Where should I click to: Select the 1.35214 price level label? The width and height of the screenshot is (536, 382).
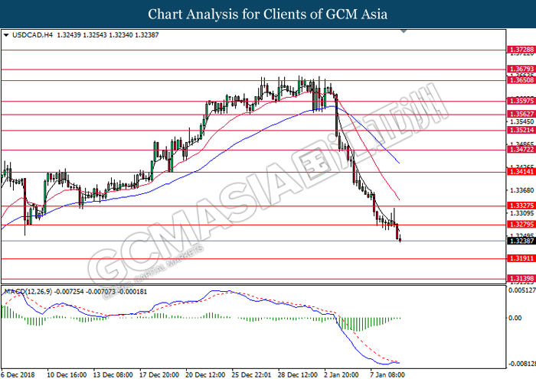click(521, 130)
